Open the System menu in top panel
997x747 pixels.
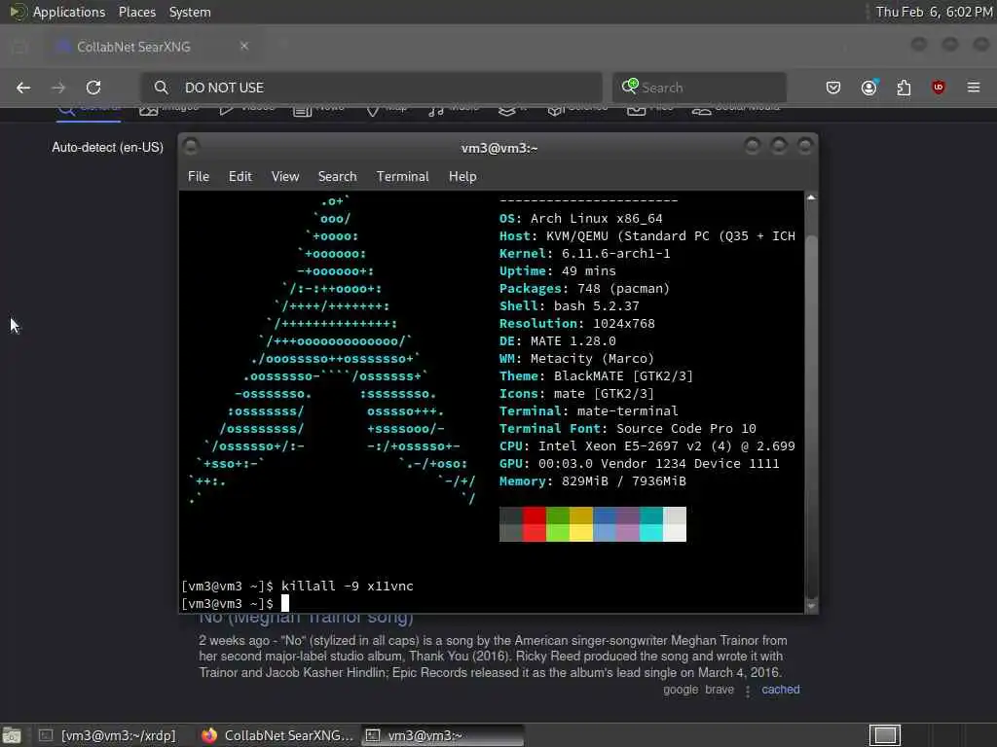190,12
